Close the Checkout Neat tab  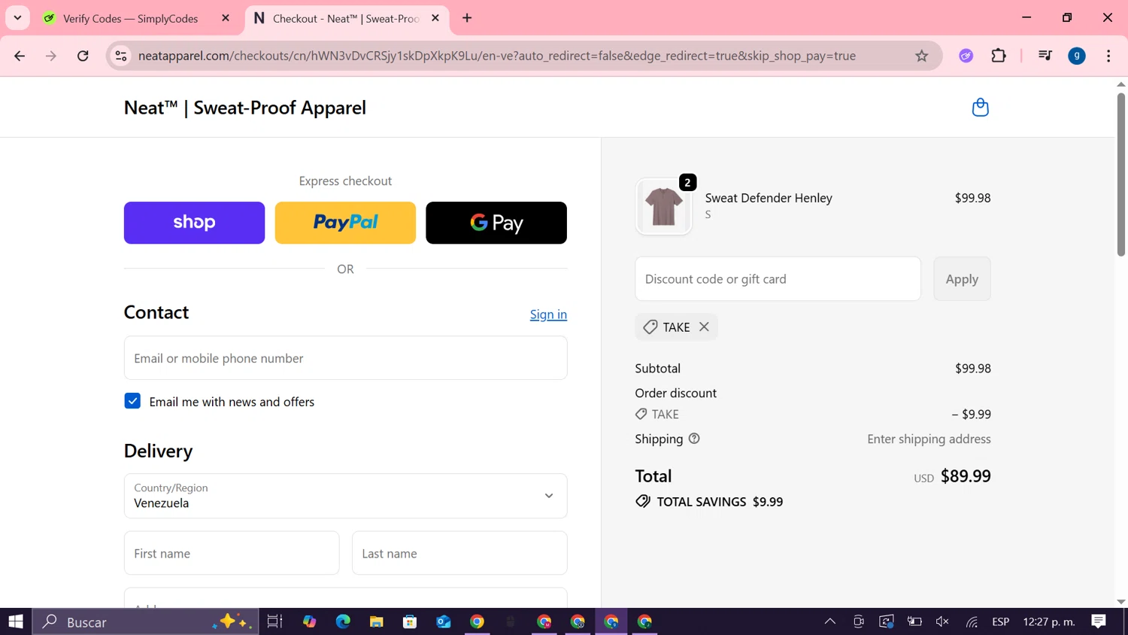[435, 18]
